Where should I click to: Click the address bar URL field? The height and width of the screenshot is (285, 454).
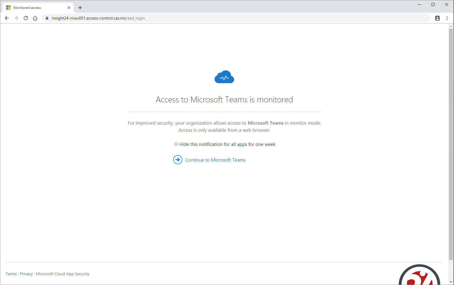tap(236, 18)
